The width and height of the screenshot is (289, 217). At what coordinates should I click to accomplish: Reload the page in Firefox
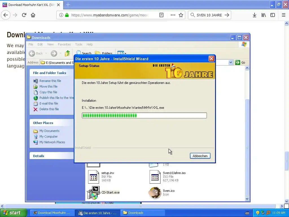pos(24,15)
